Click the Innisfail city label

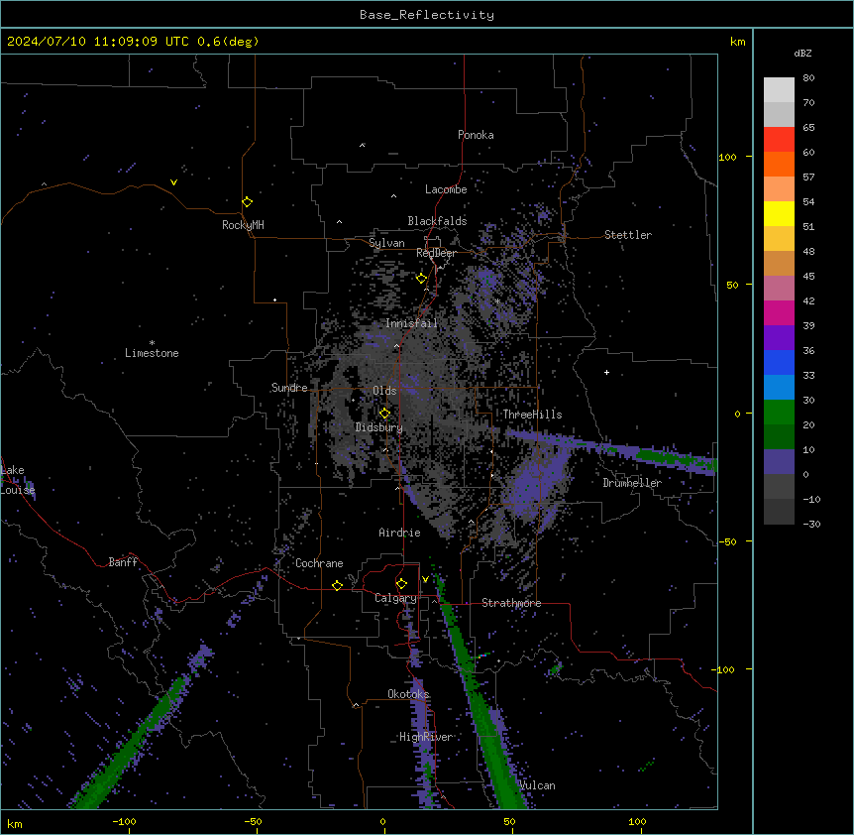(411, 323)
